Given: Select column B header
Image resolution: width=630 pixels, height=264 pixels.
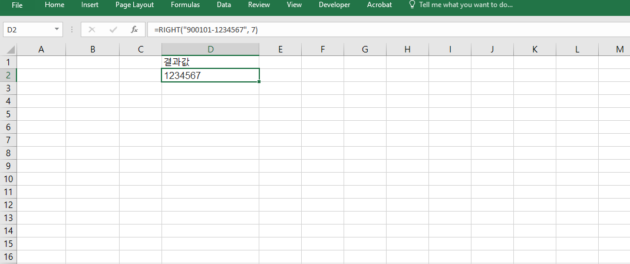Looking at the screenshot, I should coord(93,49).
